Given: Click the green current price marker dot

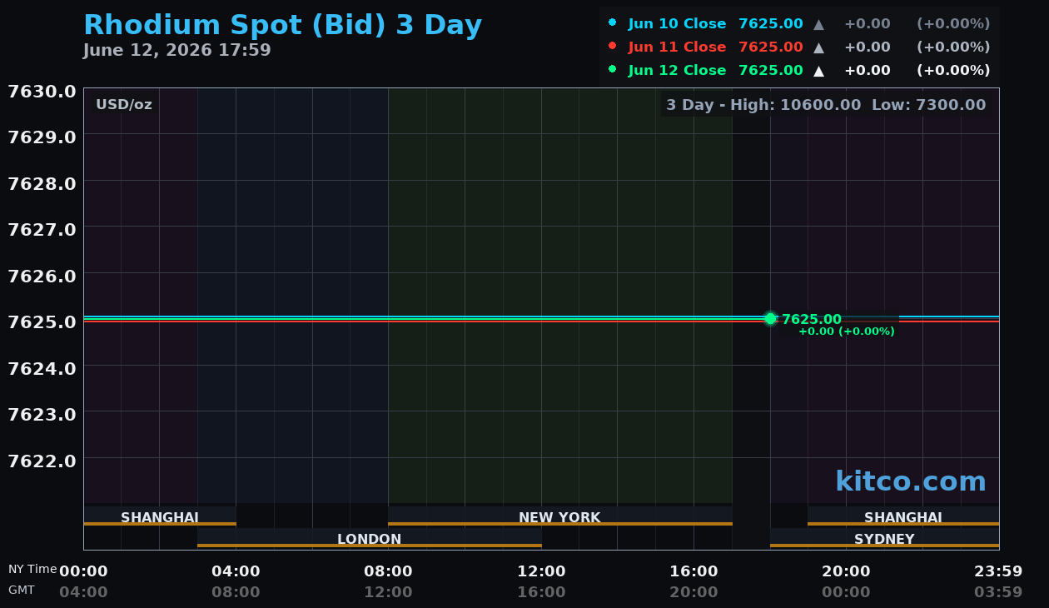Looking at the screenshot, I should coord(770,318).
